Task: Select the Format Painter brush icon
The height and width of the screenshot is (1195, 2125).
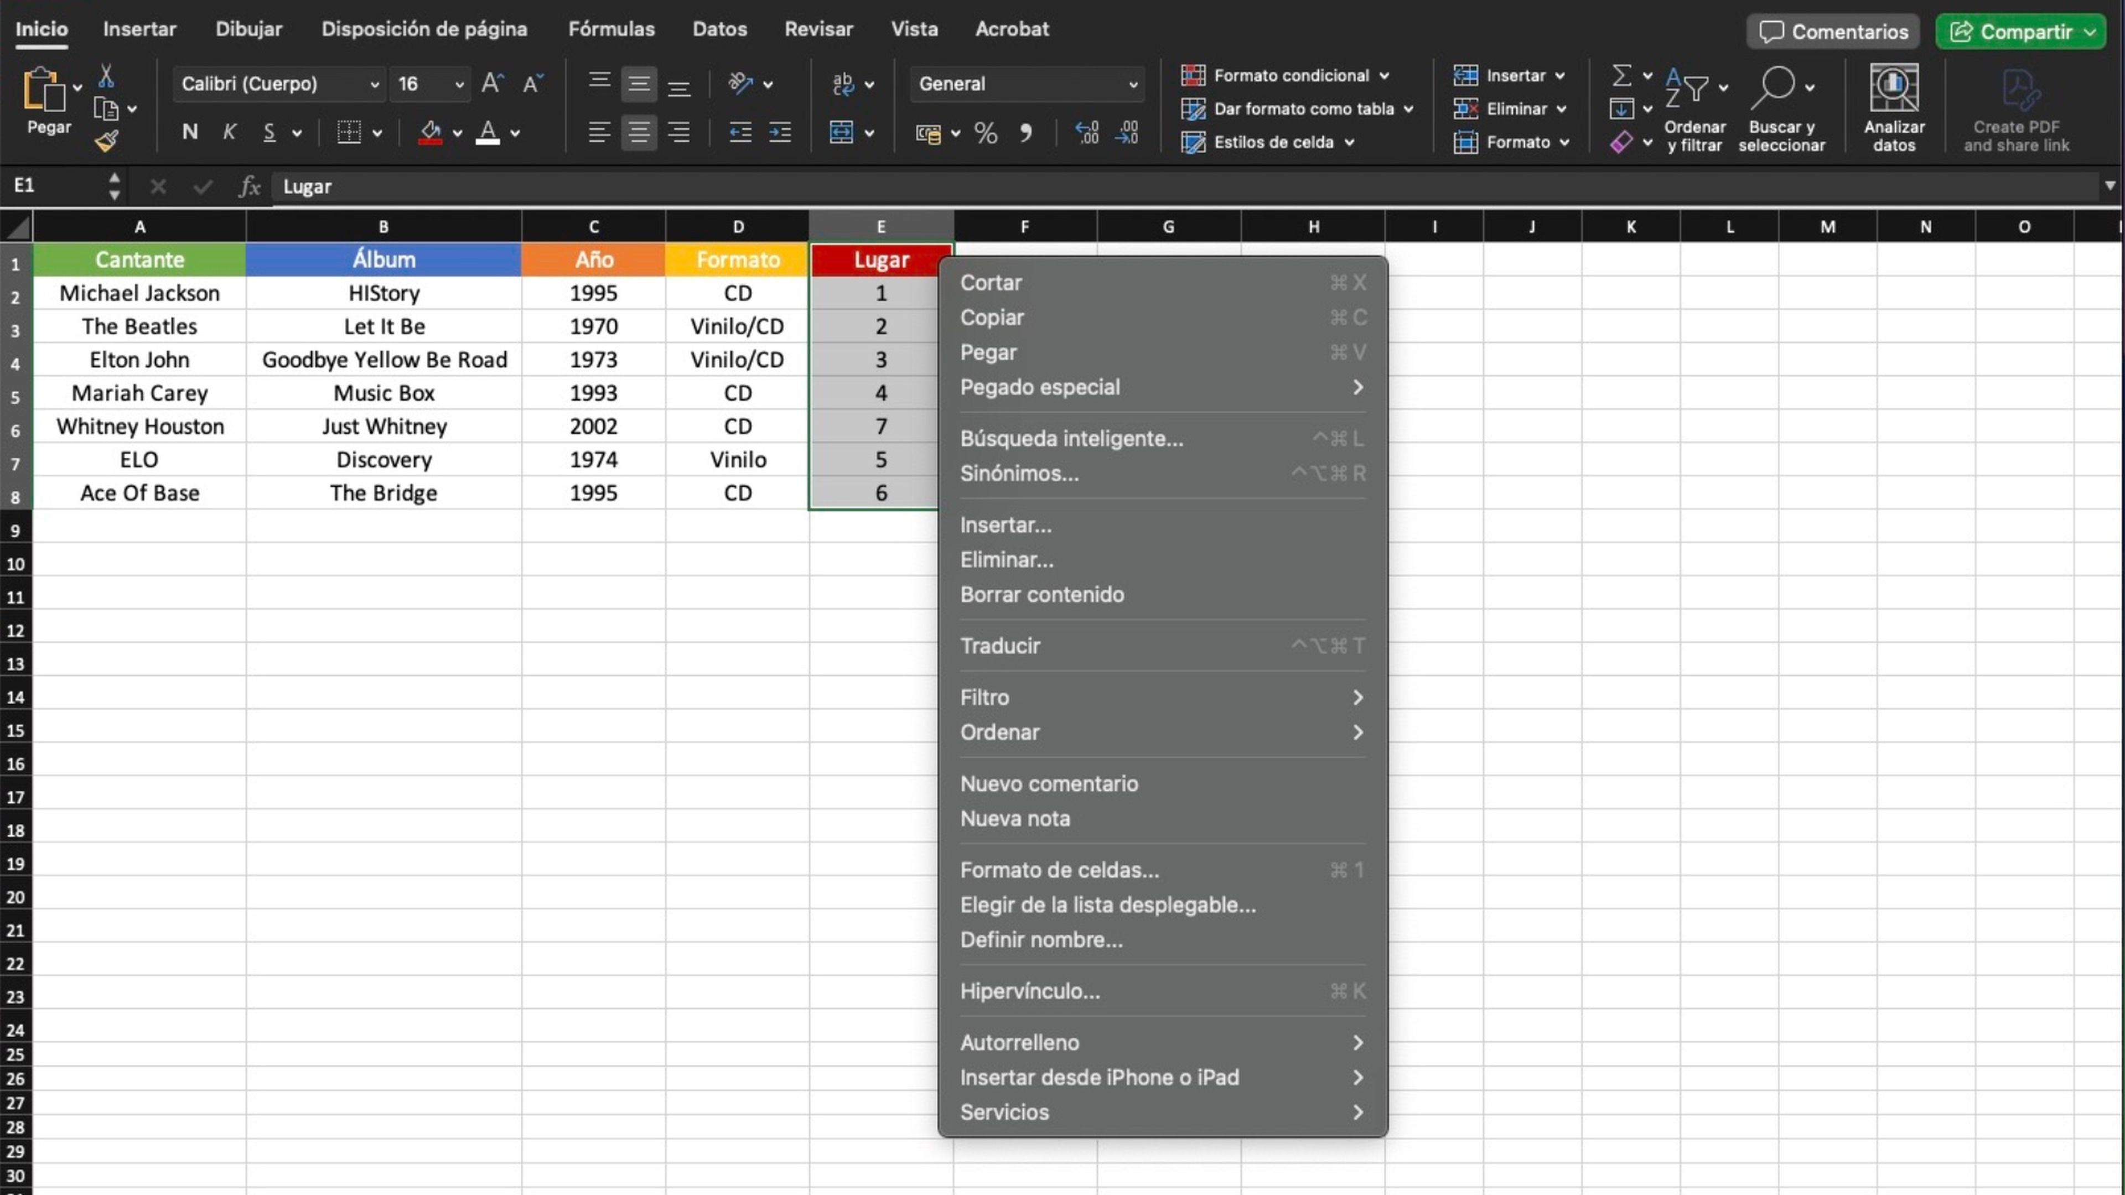Action: pos(106,141)
